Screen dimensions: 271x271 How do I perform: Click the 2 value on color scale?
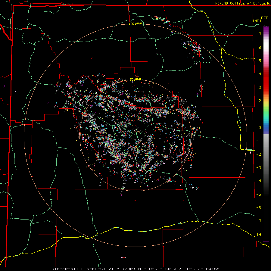[x=260, y=101]
